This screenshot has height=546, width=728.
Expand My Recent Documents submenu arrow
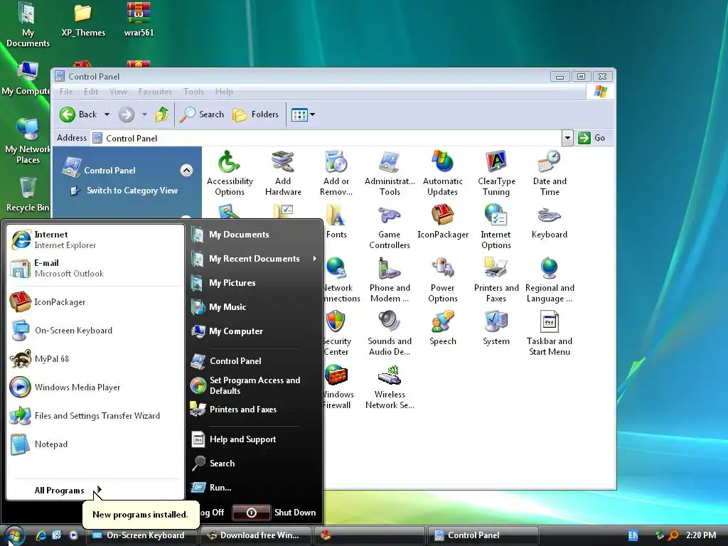(315, 258)
